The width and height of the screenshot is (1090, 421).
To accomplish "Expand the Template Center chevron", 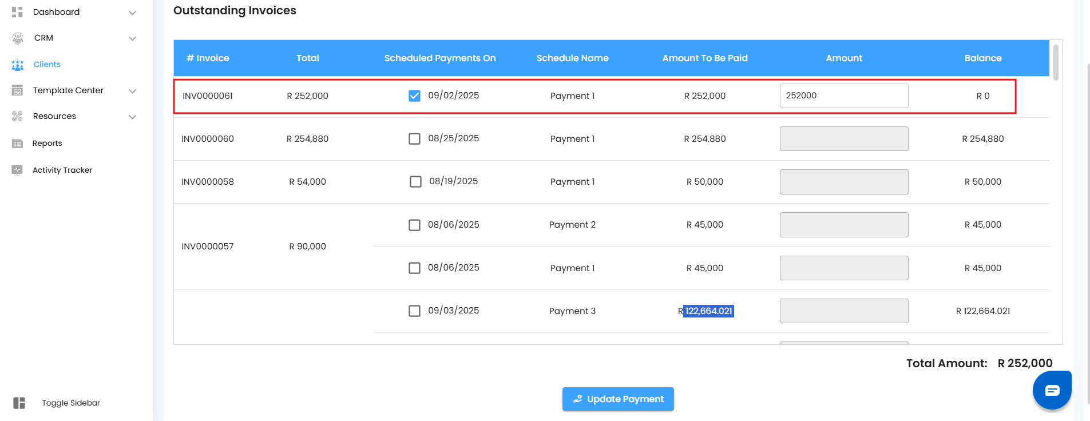I will point(132,91).
